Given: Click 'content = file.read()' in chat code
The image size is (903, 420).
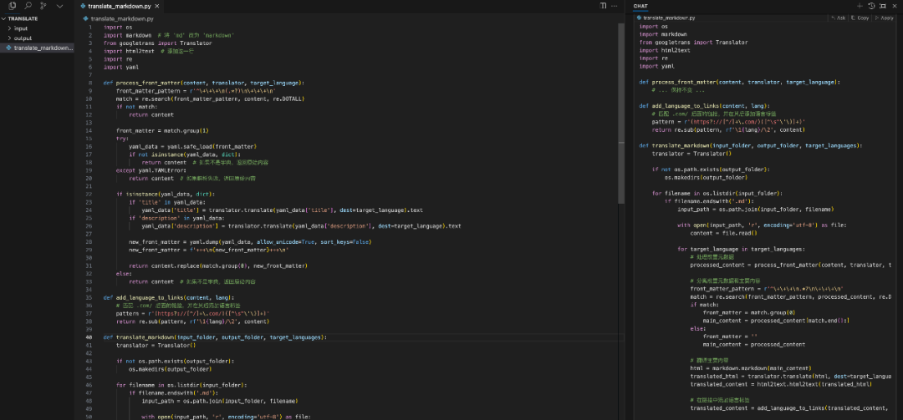Looking at the screenshot, I should 723,233.
